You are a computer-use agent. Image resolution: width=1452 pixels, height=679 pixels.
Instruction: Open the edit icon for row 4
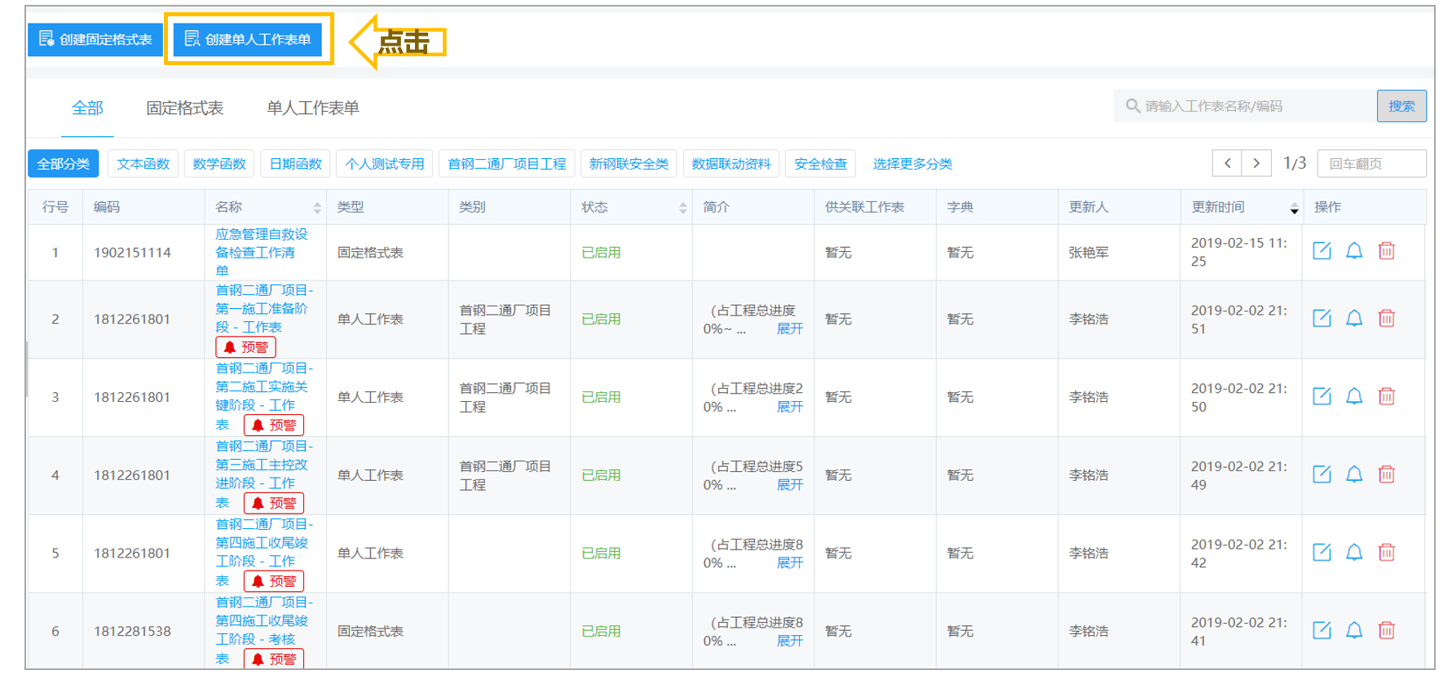1322,474
